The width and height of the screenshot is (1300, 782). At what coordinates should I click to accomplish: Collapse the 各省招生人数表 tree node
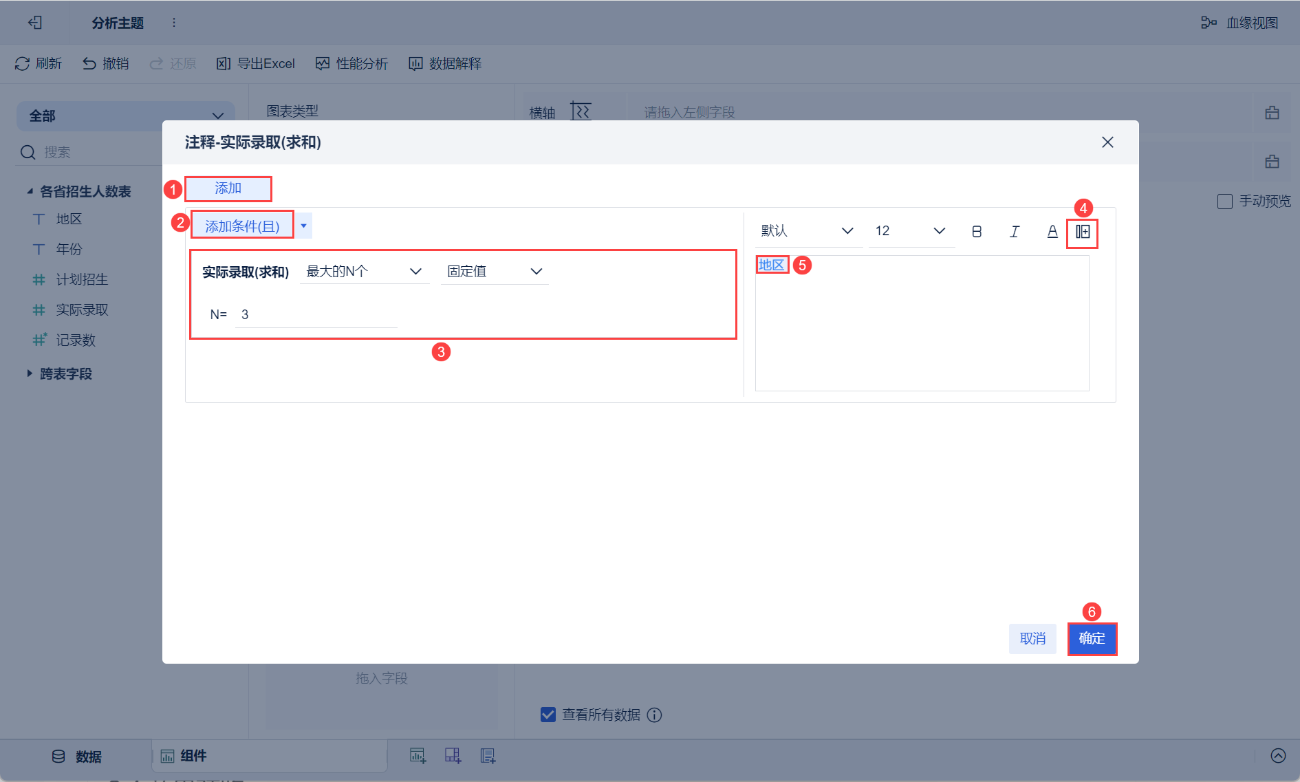pyautogui.click(x=30, y=191)
